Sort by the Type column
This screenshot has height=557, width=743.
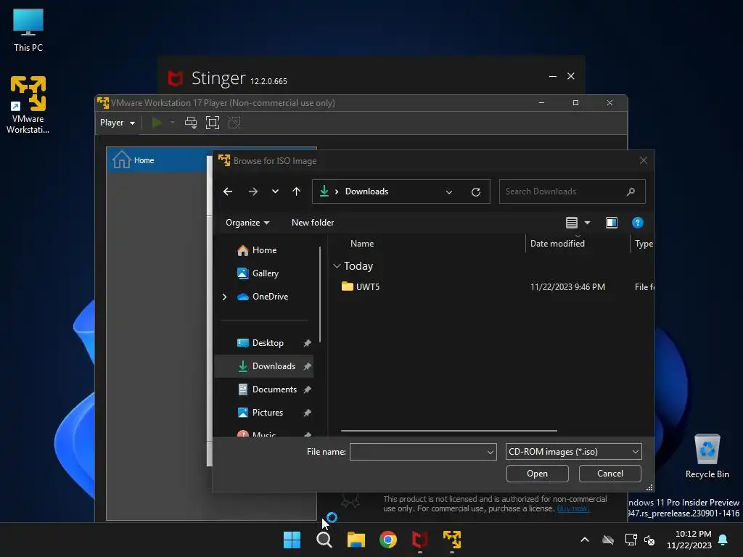click(644, 244)
